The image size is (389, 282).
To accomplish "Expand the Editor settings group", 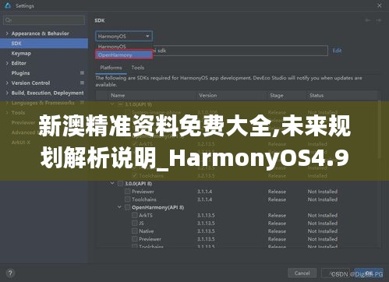I will coord(7,63).
